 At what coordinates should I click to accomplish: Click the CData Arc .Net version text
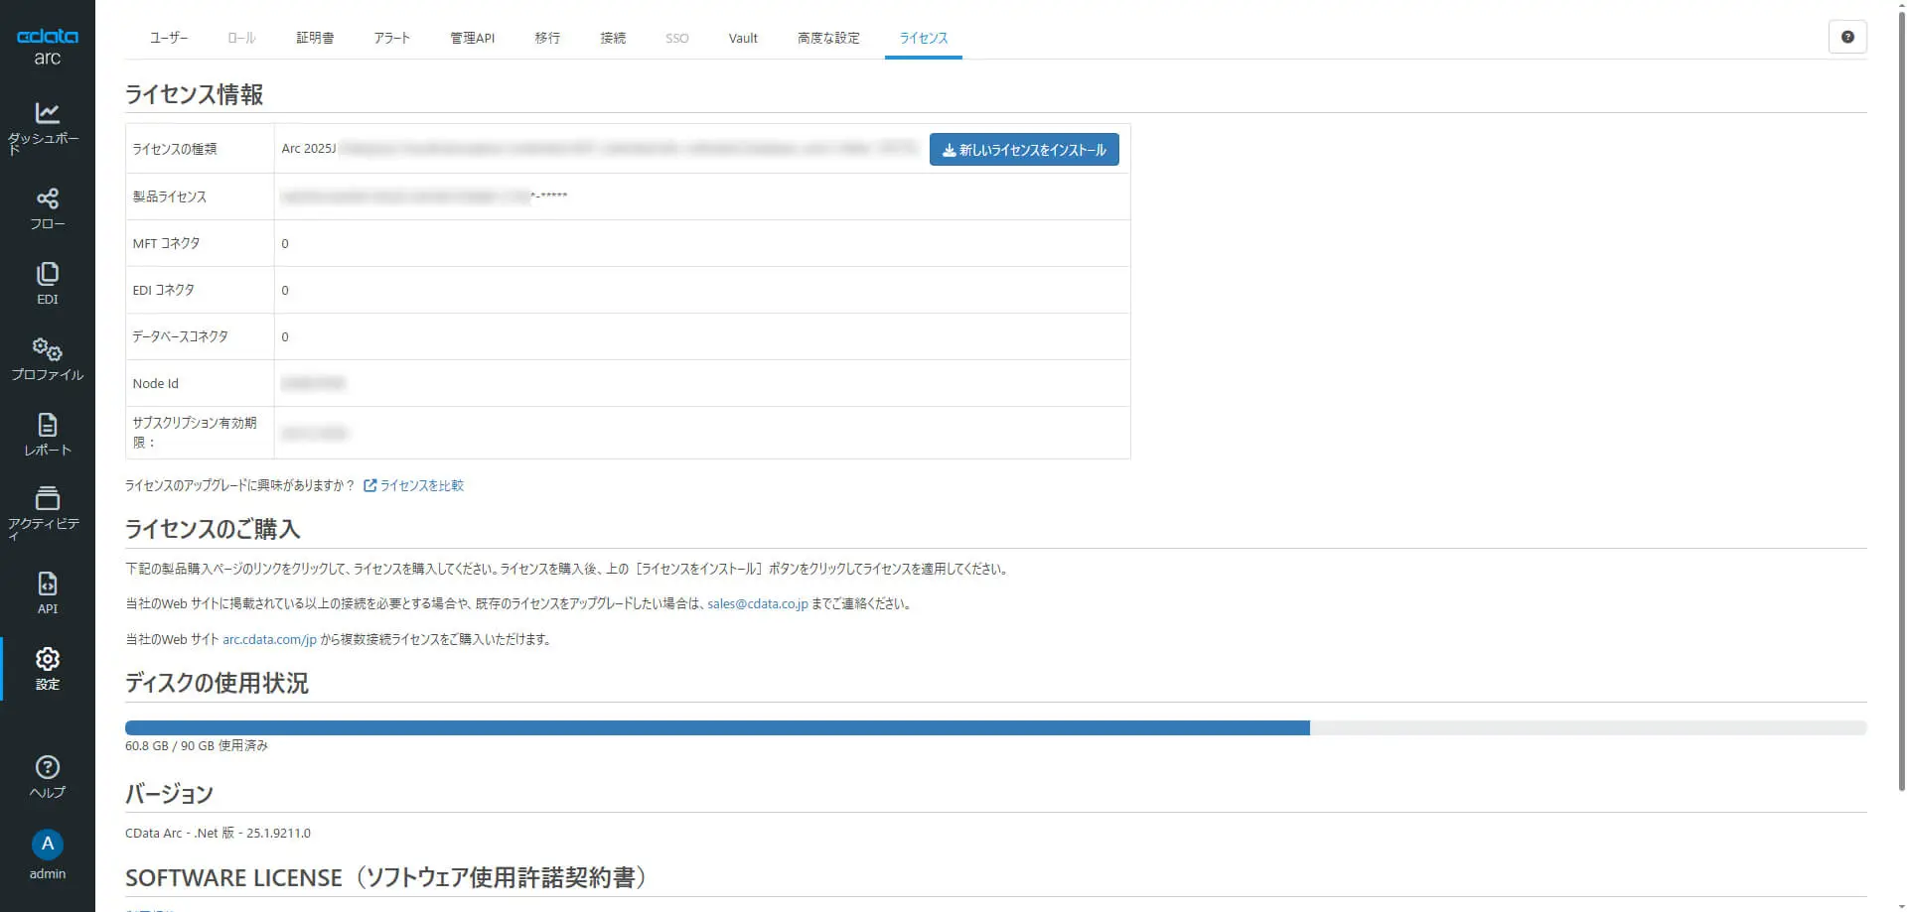click(x=218, y=833)
